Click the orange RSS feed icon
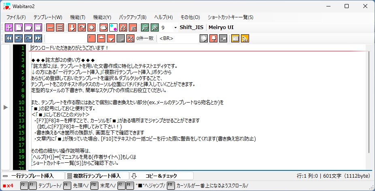This screenshot has width=375, height=191. pyautogui.click(x=245, y=38)
